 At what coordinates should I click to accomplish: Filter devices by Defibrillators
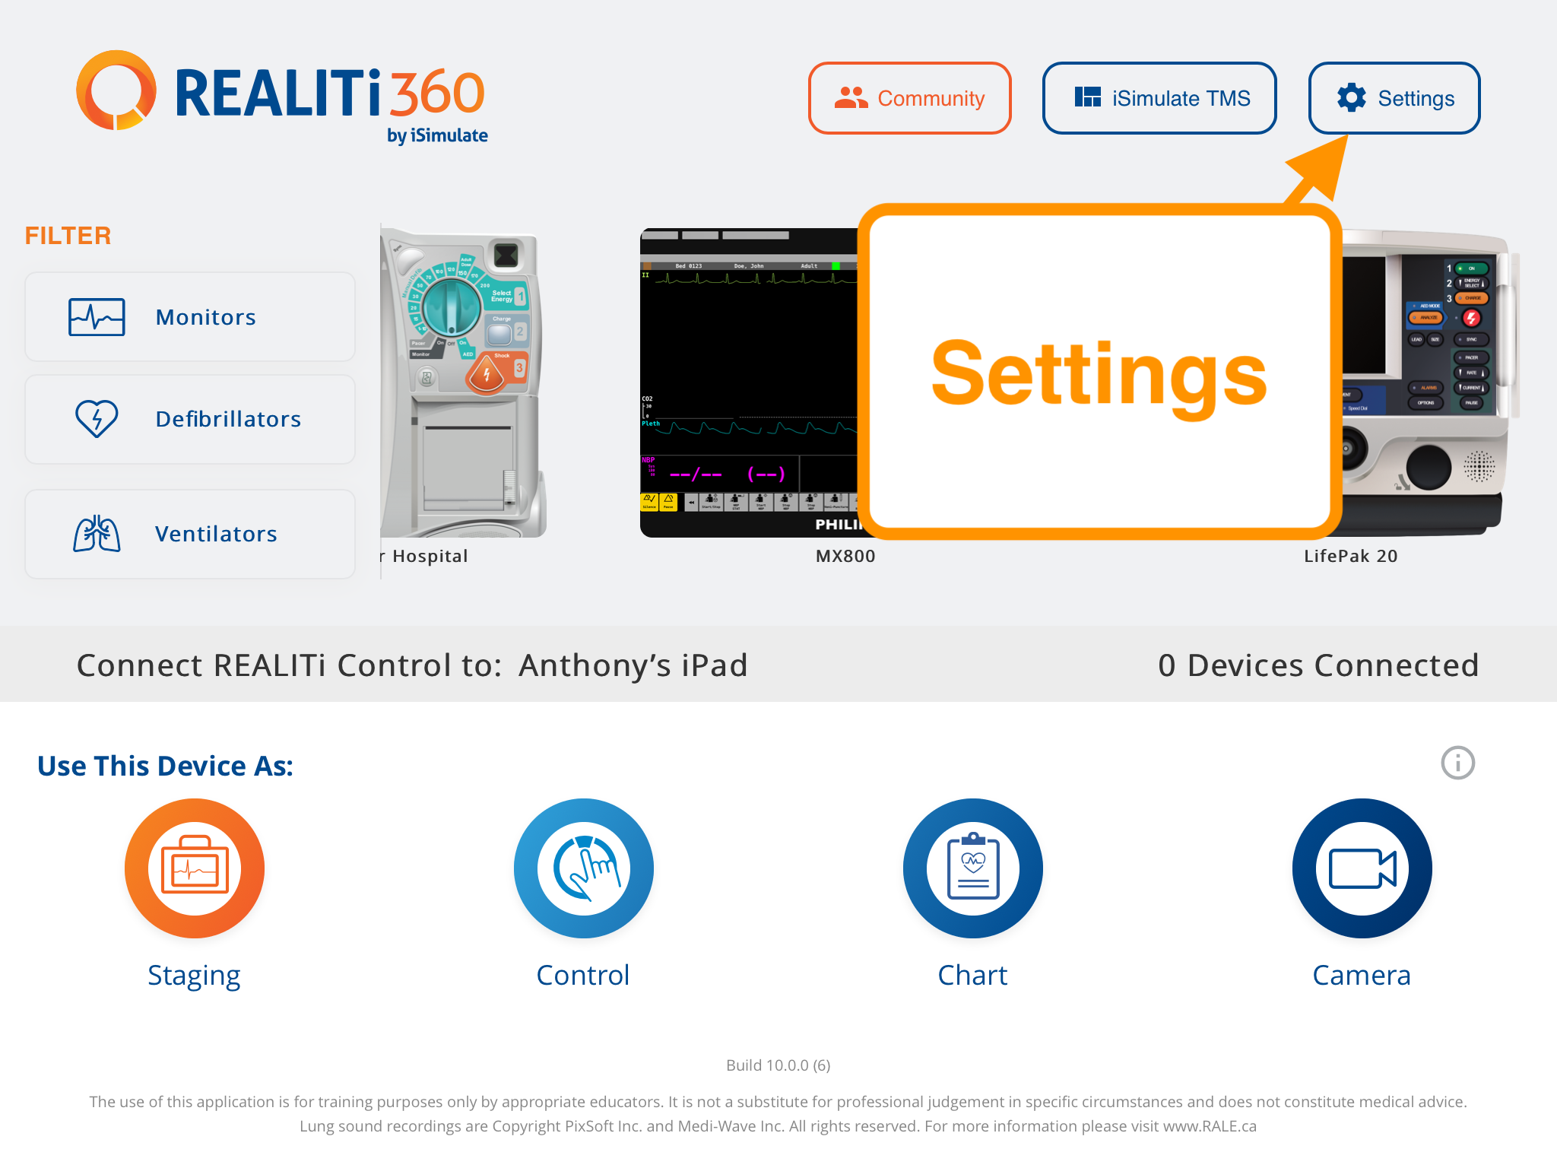point(196,418)
